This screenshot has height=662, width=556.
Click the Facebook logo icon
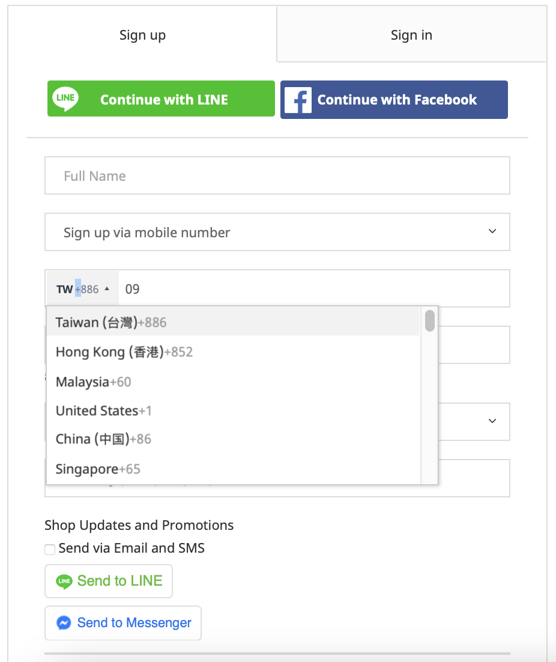[x=298, y=100]
